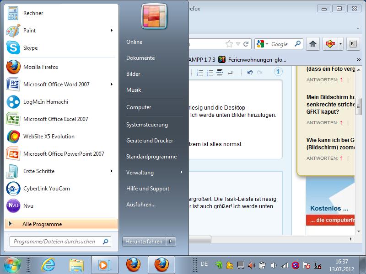Screen dimensions: 366x274
Task: Click the user account picture
Action: click(x=154, y=16)
